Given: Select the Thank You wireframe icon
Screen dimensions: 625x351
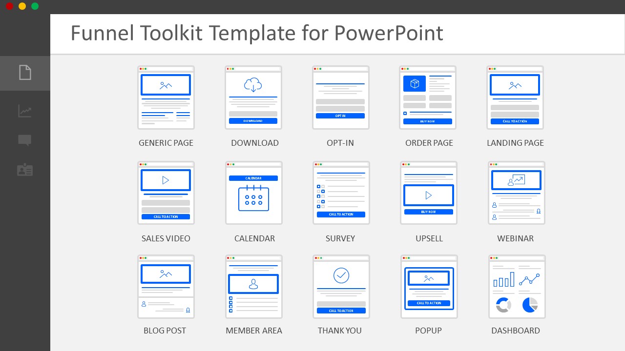Looking at the screenshot, I should click(341, 287).
